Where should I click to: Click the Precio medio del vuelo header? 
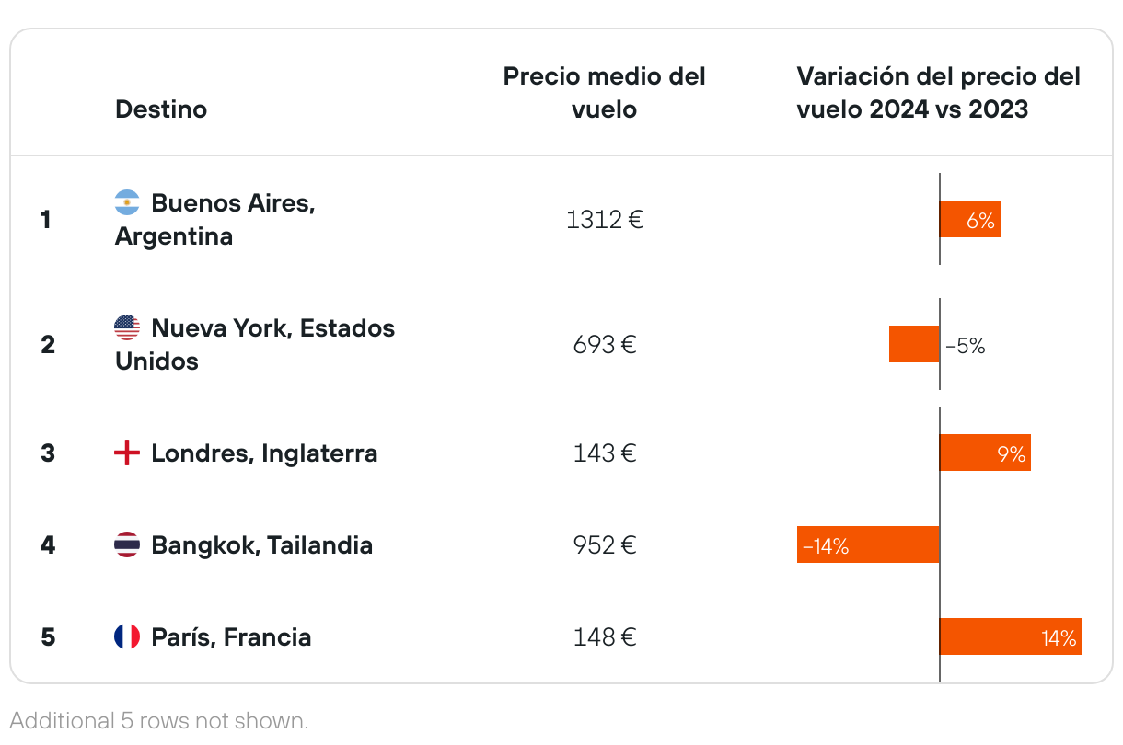pyautogui.click(x=604, y=92)
